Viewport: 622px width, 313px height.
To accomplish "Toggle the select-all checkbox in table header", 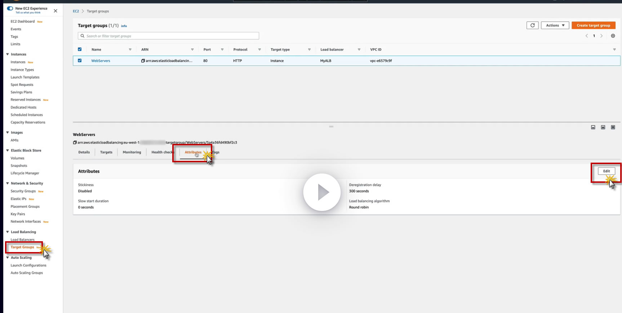I will 80,49.
